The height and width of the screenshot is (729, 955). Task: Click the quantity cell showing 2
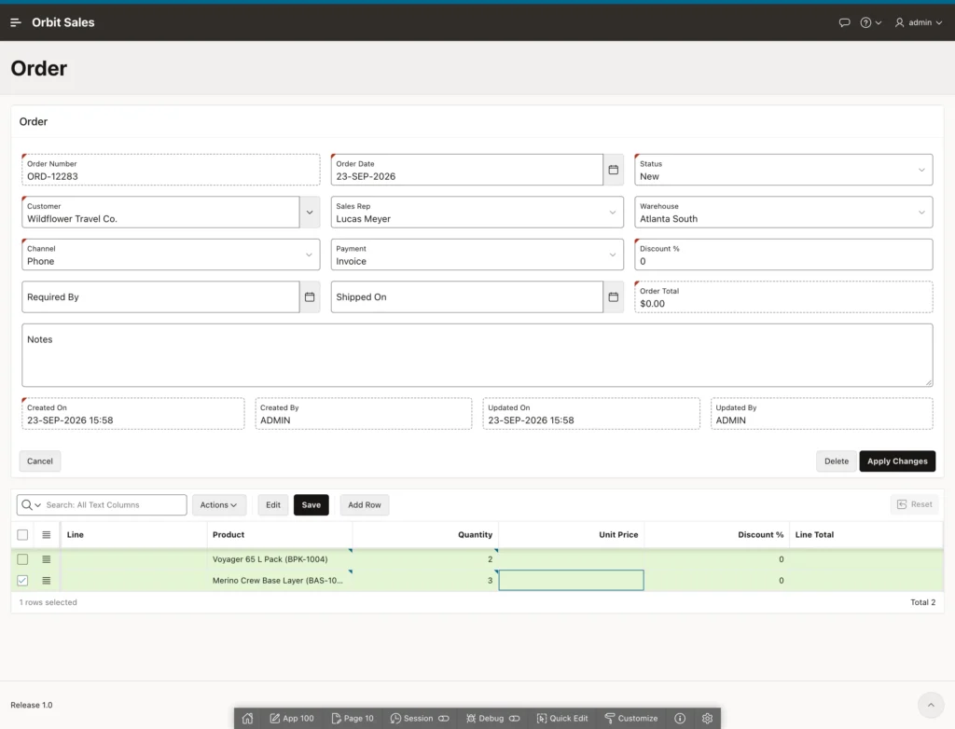[425, 559]
